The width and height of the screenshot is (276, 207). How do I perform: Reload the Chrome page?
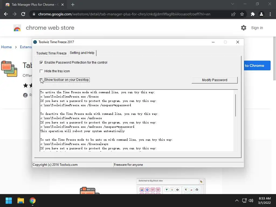23,14
